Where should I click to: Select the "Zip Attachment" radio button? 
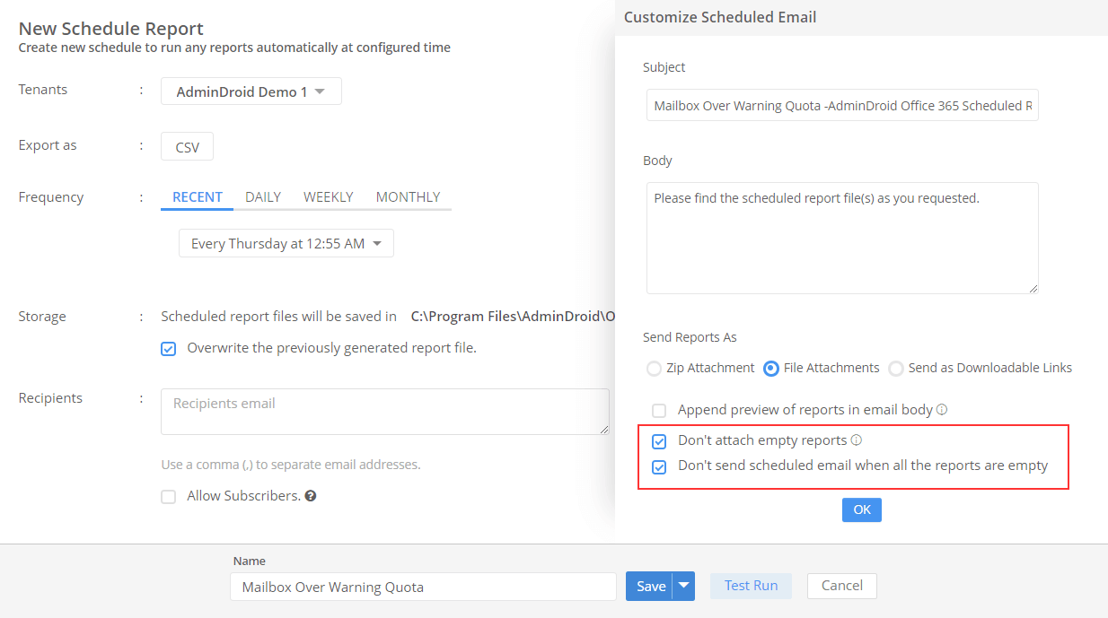pos(654,368)
